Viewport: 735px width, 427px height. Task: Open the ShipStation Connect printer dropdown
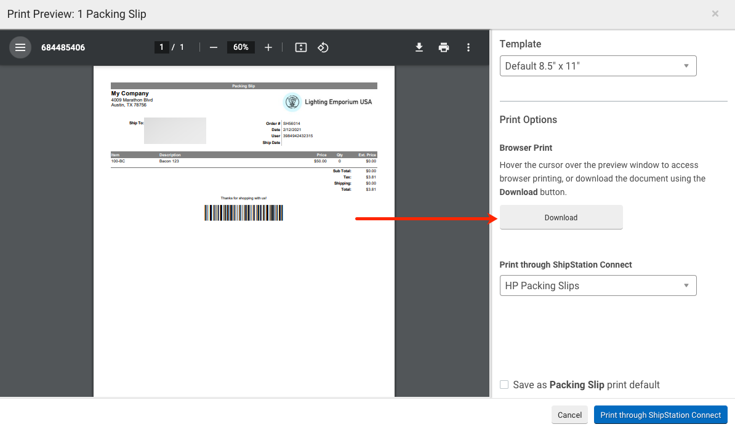(597, 285)
